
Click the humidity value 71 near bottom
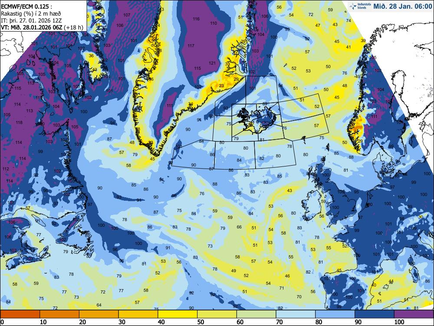(282, 288)
